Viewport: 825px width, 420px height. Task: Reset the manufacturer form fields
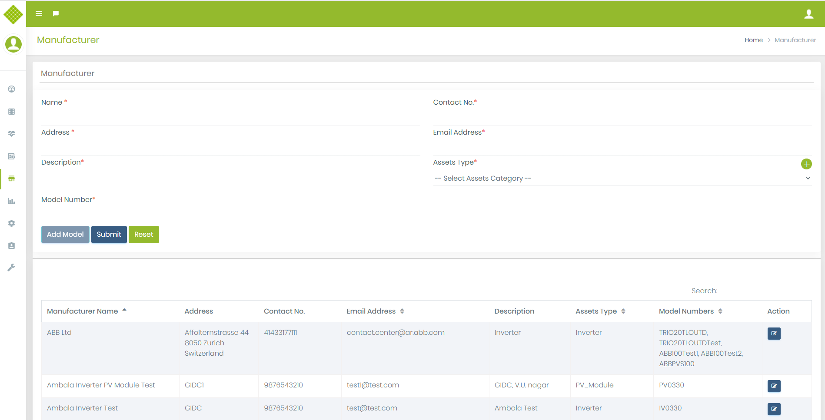click(143, 234)
